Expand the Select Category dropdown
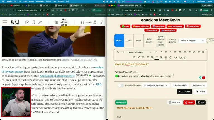214x120 pixels. click(192, 41)
